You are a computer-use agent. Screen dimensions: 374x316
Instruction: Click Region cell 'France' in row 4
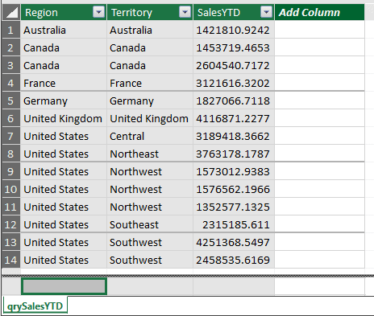pyautogui.click(x=64, y=83)
